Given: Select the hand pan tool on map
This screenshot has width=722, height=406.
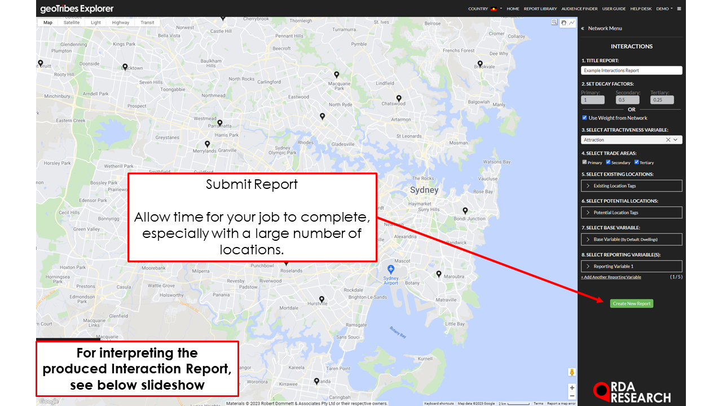Looking at the screenshot, I should [563, 23].
